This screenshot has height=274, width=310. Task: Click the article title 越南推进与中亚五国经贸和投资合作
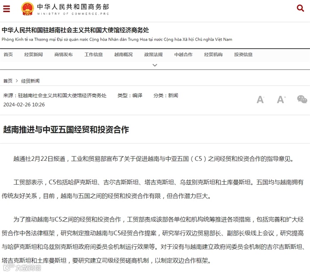[x=66, y=129]
